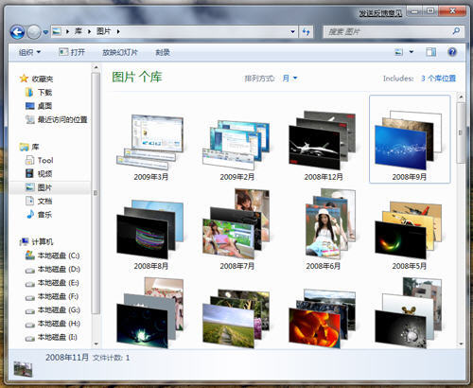This screenshot has width=473, height=388.
Task: Click the Tool library icon
Action: pyautogui.click(x=29, y=160)
